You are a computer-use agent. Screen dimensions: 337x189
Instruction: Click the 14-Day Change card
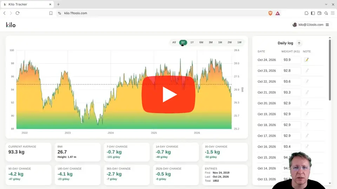point(176,152)
